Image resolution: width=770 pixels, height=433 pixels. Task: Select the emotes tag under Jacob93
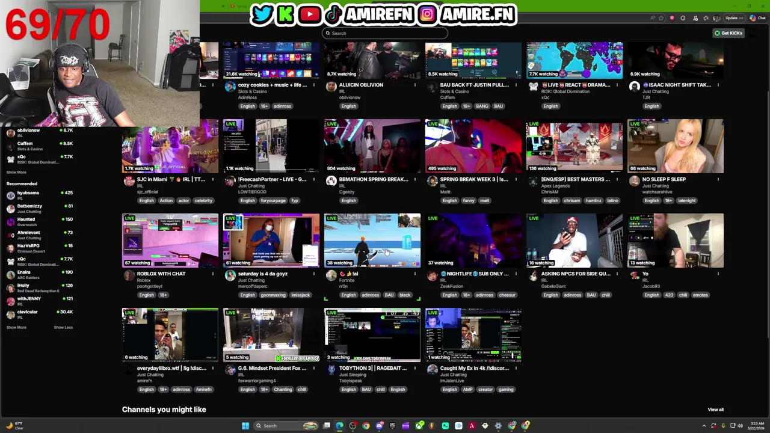pos(700,295)
